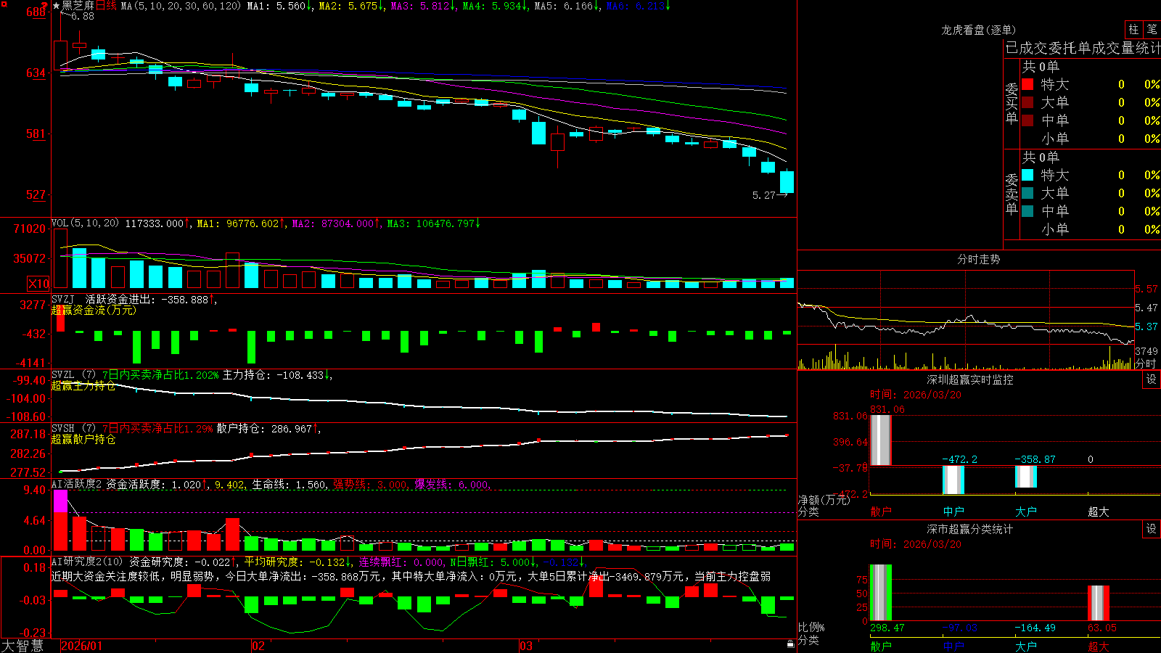This screenshot has height=653, width=1161.
Task: Click the 大户 bar labeled -358.87
Action: pyautogui.click(x=1026, y=477)
